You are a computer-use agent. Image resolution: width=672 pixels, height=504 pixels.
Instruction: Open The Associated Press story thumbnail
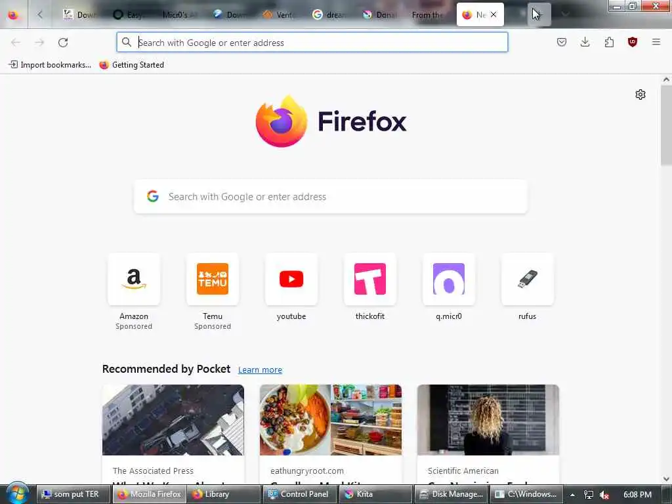(173, 420)
